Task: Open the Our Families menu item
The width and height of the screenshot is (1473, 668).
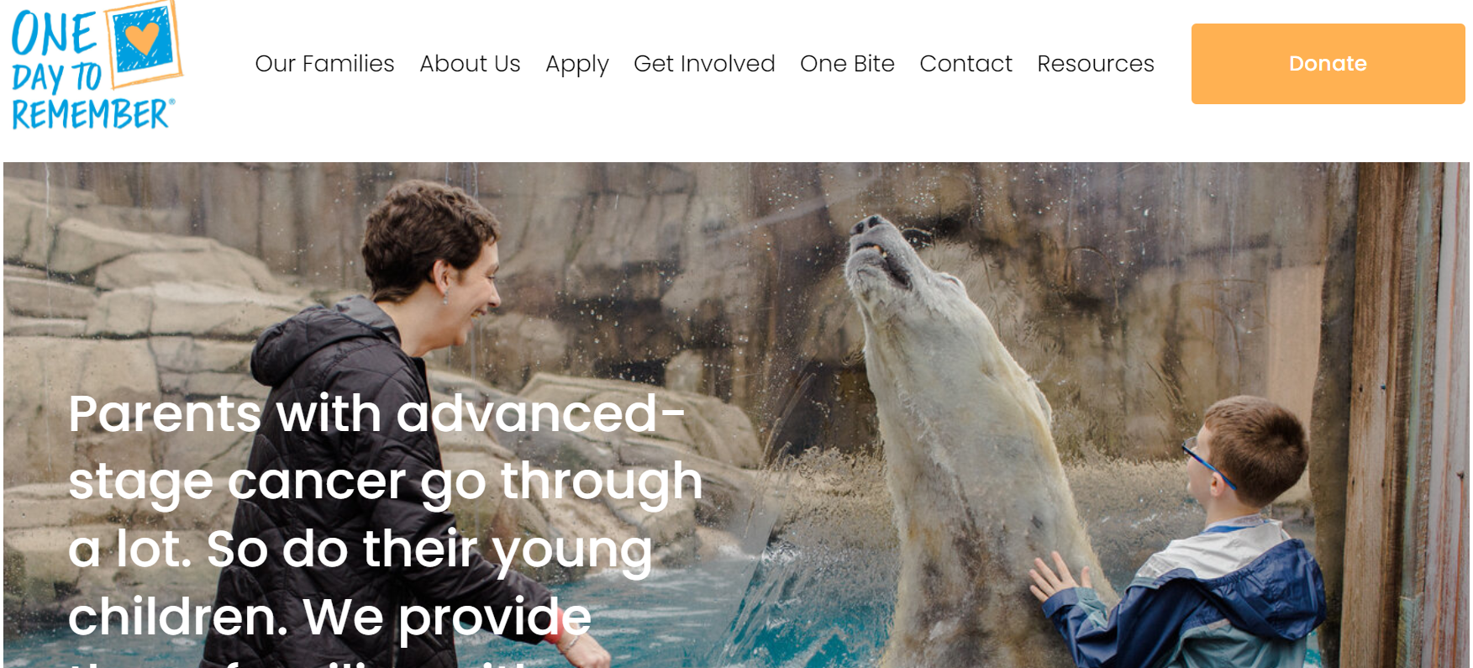Action: pyautogui.click(x=324, y=64)
